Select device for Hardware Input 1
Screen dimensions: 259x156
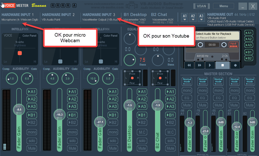20,20
